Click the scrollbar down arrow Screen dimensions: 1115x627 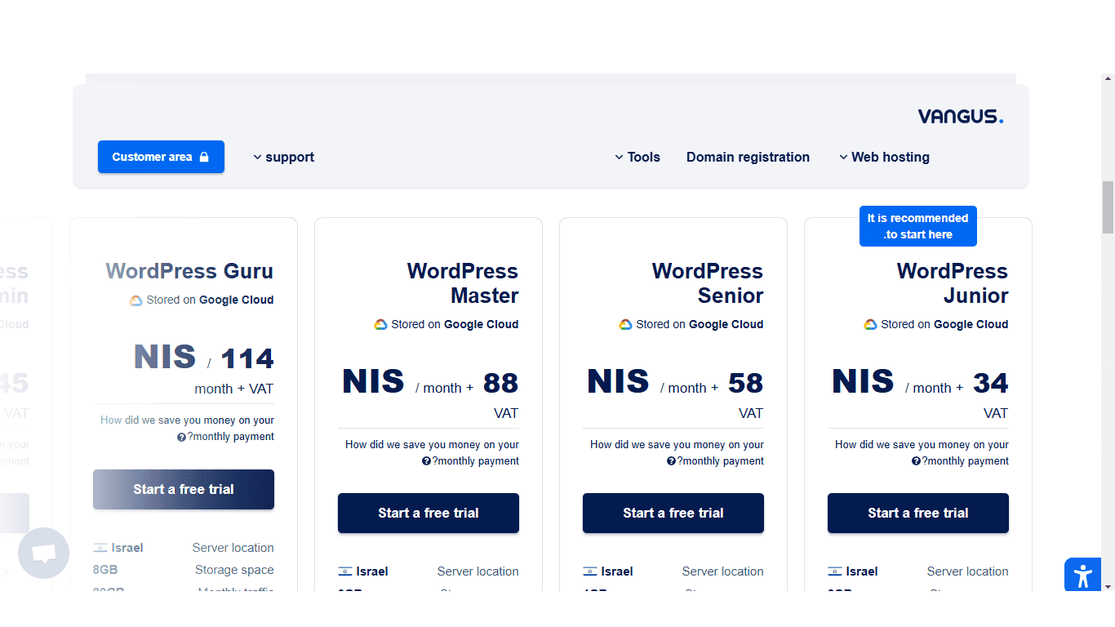click(x=1108, y=586)
